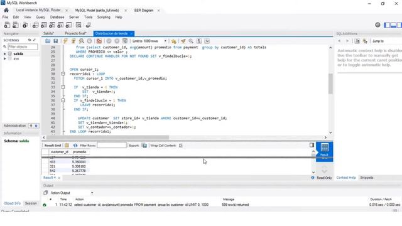Expand the sys schema tree node
The height and width of the screenshot is (226, 402).
(4, 58)
